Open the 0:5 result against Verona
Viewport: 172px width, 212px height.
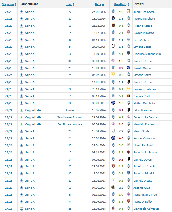(x=121, y=75)
